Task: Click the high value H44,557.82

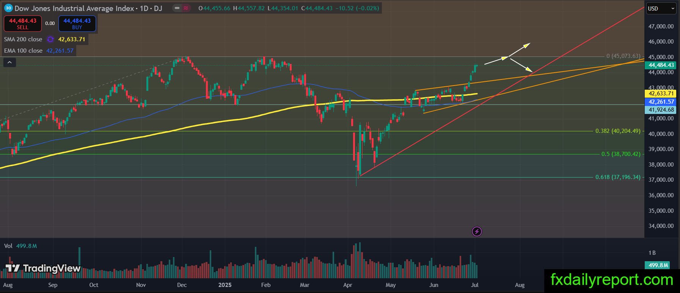Action: click(249, 8)
